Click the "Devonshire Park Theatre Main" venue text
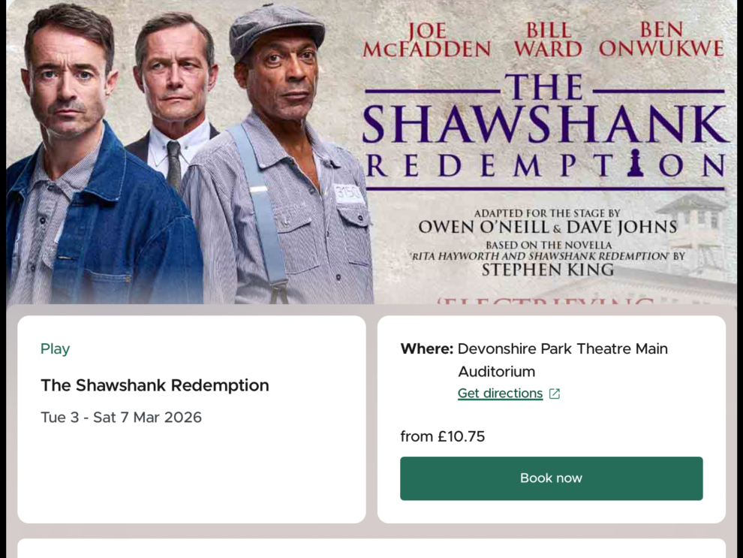Viewport: 743px width, 558px height. [x=562, y=348]
